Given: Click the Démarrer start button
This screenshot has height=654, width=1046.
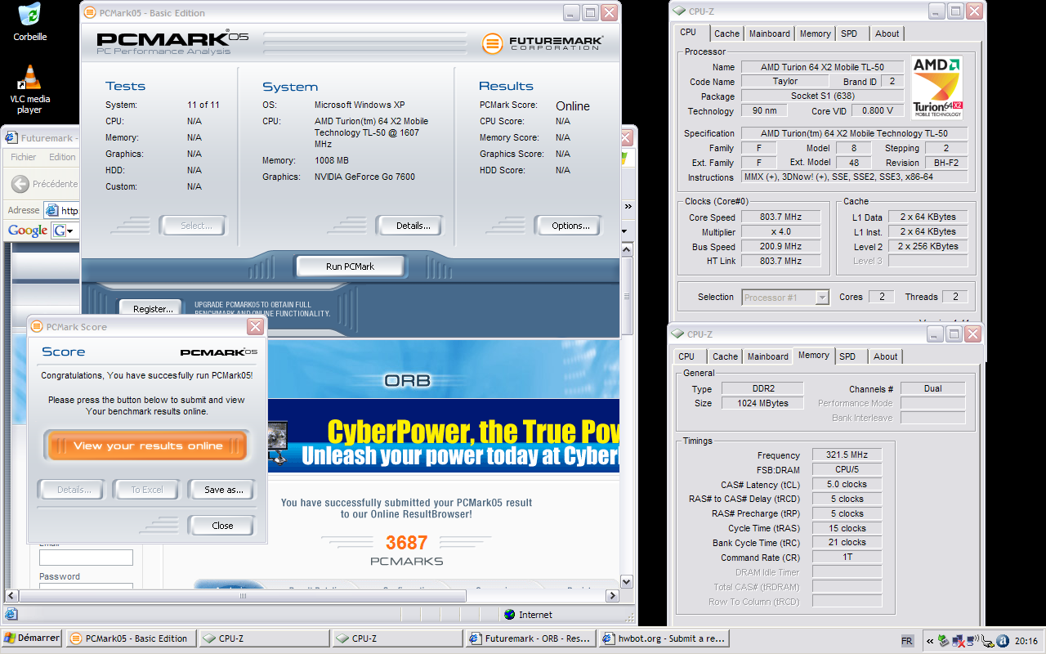Looking at the screenshot, I should (x=32, y=638).
